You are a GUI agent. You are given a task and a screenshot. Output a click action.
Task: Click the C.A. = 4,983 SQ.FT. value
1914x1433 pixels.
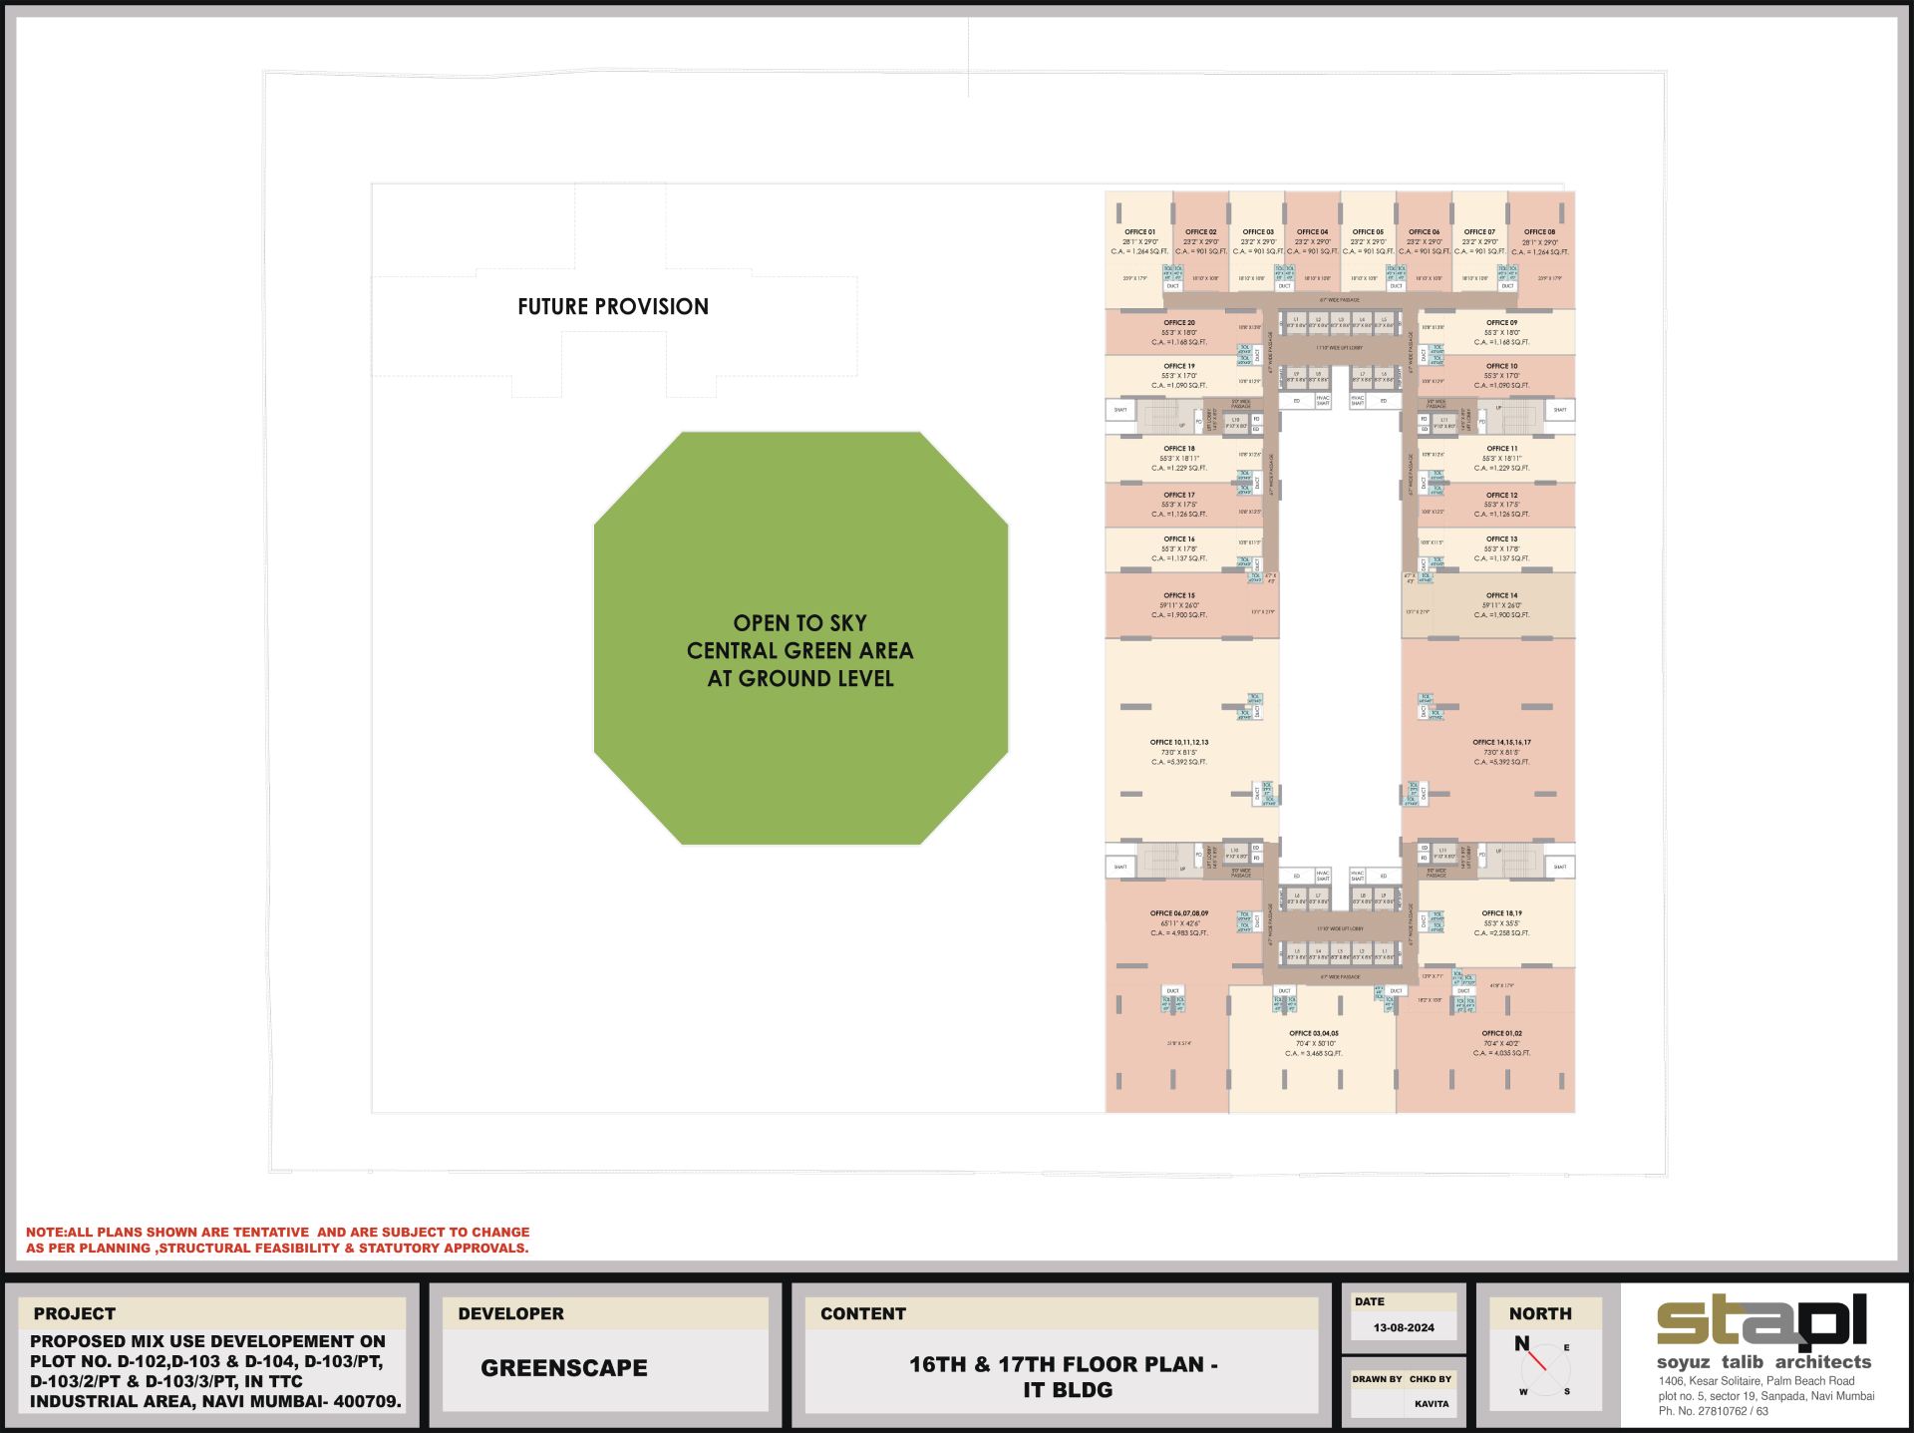tap(1179, 933)
